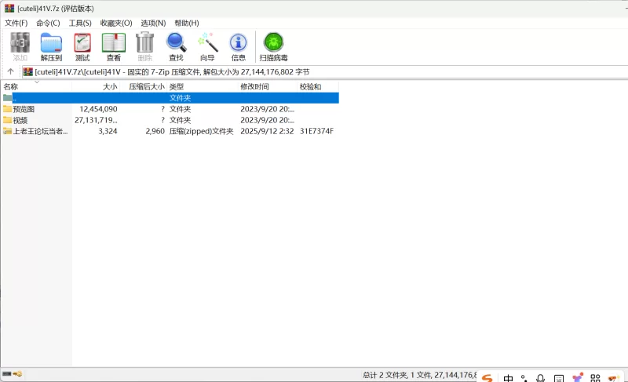Viewport: 628px width, 382px height.
Task: Select the 上老王论坛当老... file name
Action: [40, 131]
